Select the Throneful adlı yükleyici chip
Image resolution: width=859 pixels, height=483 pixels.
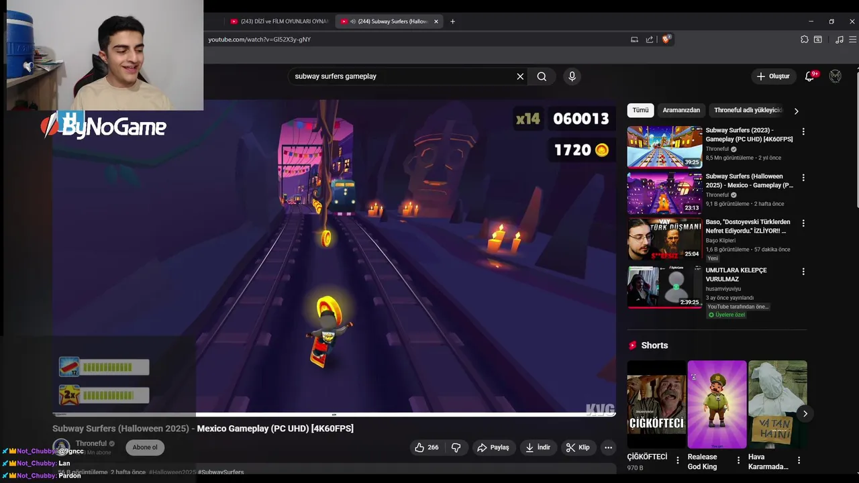tap(748, 110)
